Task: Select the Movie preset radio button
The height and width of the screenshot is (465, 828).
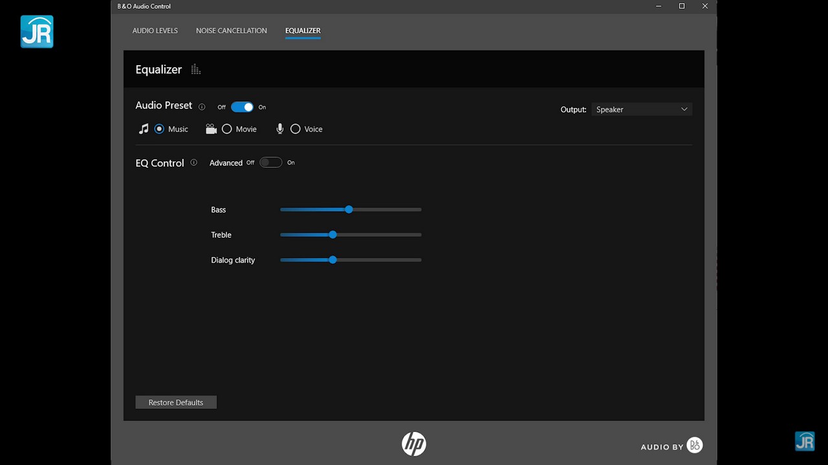Action: point(227,129)
